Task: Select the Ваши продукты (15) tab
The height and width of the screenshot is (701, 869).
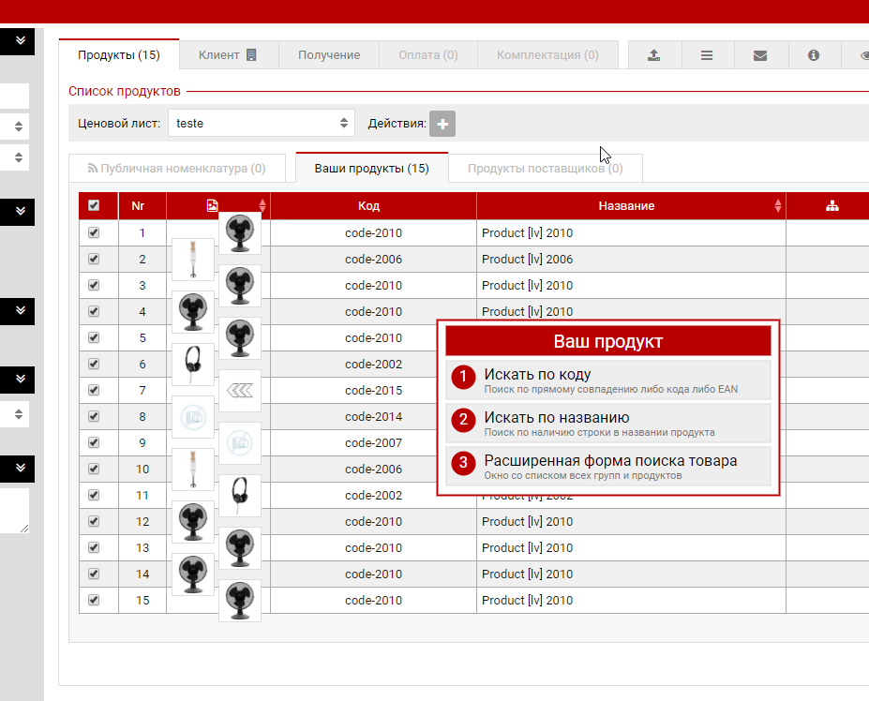Action: click(371, 169)
